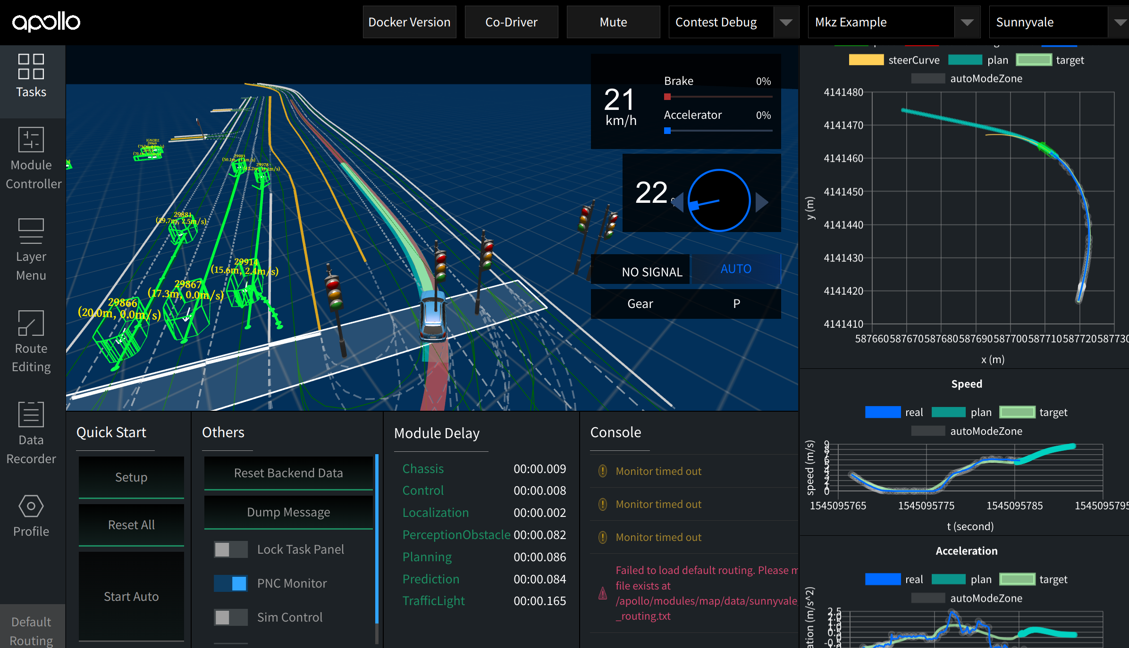This screenshot has height=648, width=1129.
Task: Click the Apollo logo
Action: tap(46, 22)
